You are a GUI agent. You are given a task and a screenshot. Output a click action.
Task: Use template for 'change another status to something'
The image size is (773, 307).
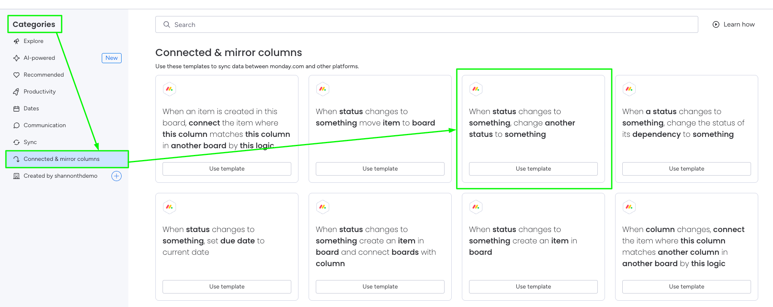point(533,169)
